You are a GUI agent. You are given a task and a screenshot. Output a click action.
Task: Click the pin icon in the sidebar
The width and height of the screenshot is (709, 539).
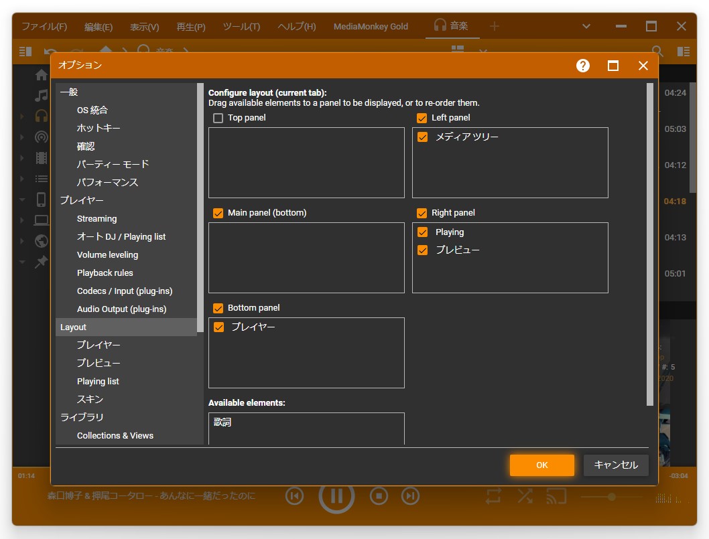pos(41,262)
